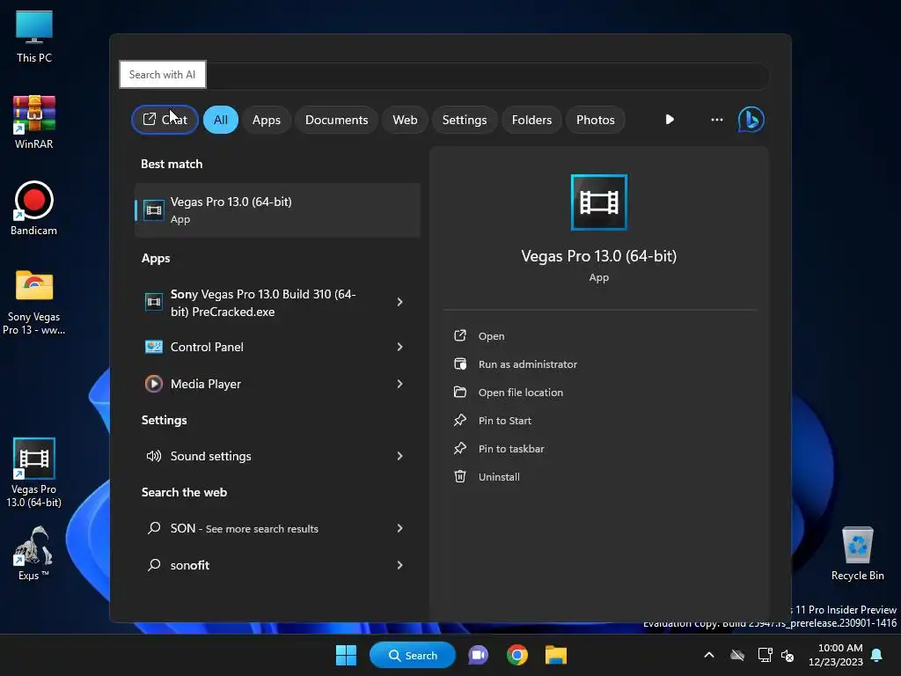Select the Apps filter tab

click(x=267, y=120)
